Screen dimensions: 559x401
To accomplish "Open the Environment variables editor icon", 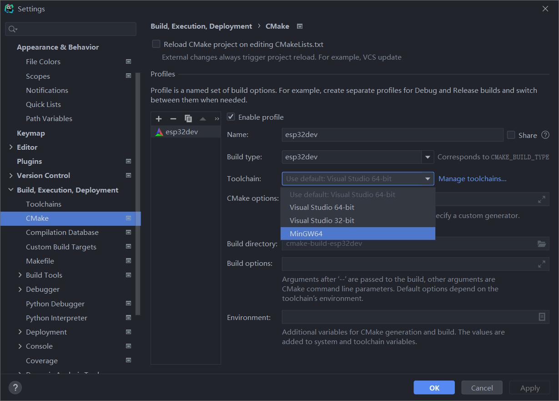I will (x=542, y=317).
